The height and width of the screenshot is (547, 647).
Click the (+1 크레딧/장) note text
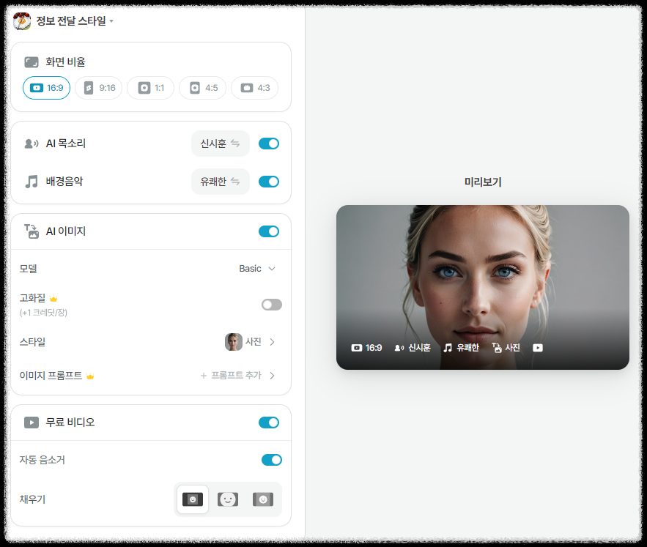pos(43,312)
